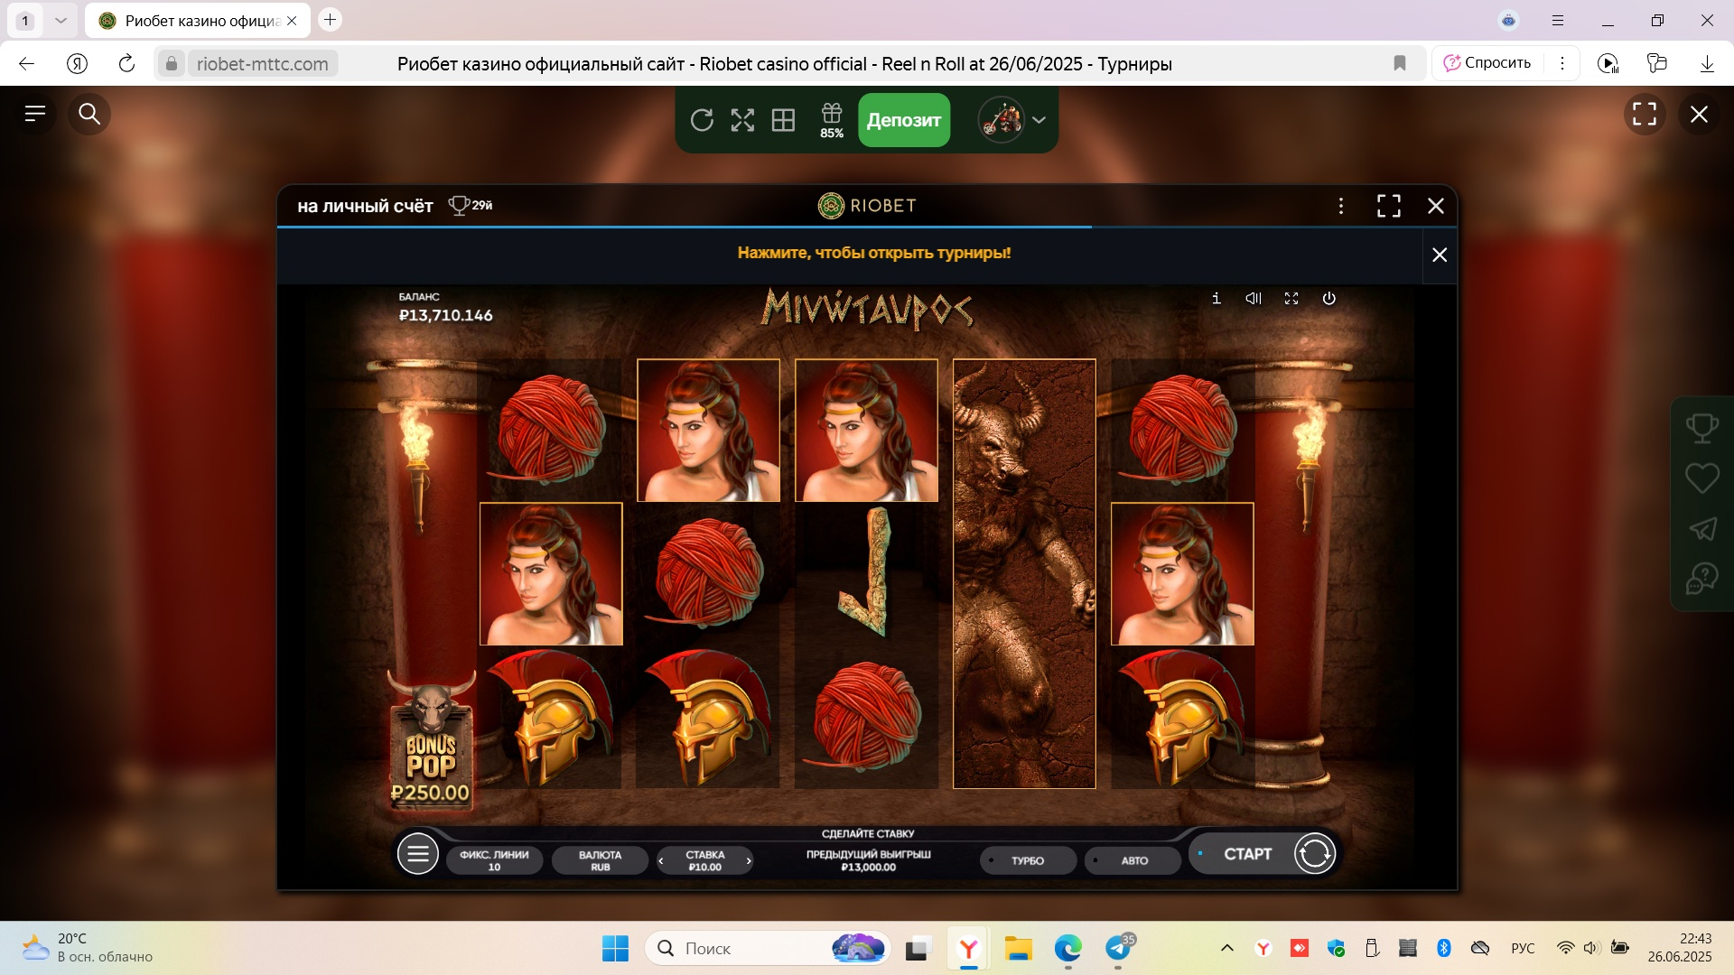Click the gift bonus 85% icon
The image size is (1734, 975).
[x=831, y=120]
